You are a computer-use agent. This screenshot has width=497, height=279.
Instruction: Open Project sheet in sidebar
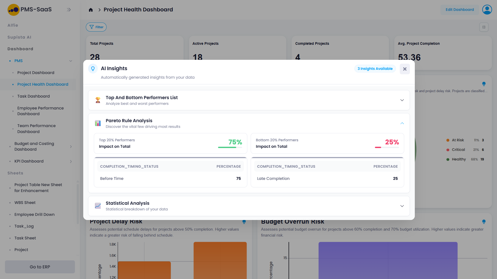point(21,250)
